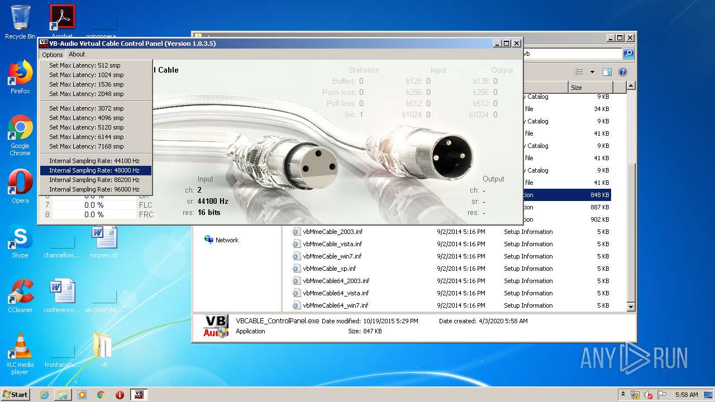Open the system clock 5:58 AM

687,395
